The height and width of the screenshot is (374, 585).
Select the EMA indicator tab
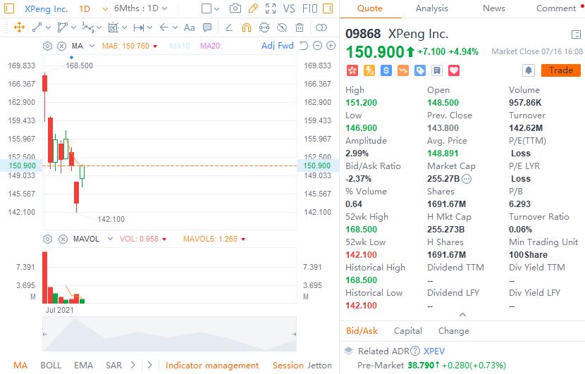click(83, 366)
